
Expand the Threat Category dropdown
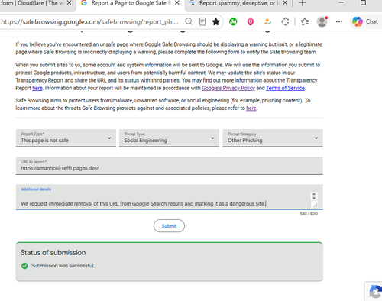tap(273, 138)
